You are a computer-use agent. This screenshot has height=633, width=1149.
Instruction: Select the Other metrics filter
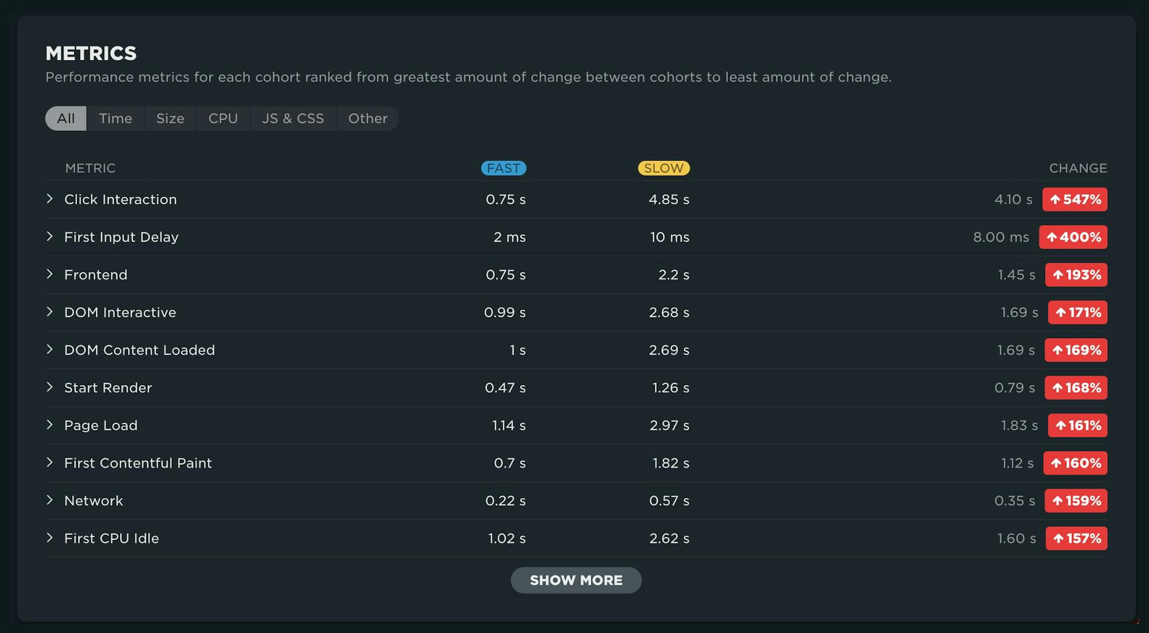click(368, 118)
